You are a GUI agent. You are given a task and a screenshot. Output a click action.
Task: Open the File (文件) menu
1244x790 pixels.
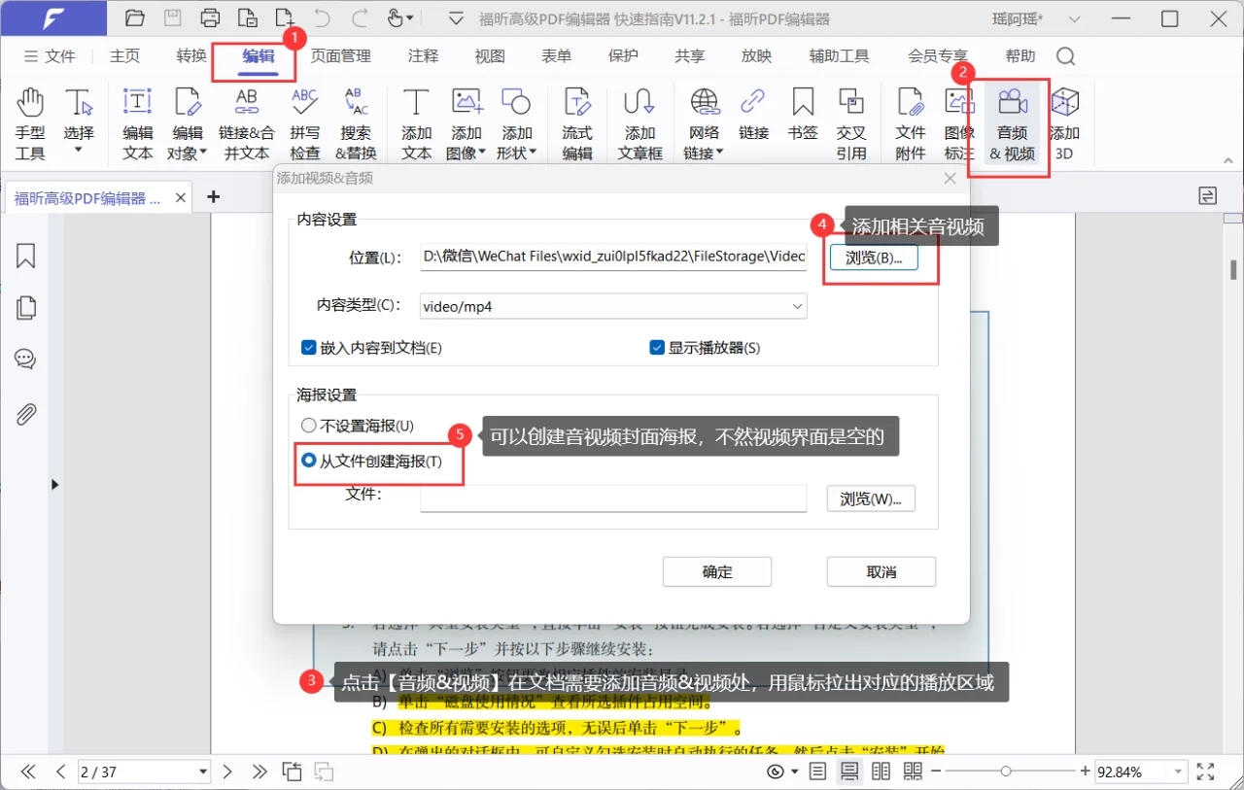50,56
